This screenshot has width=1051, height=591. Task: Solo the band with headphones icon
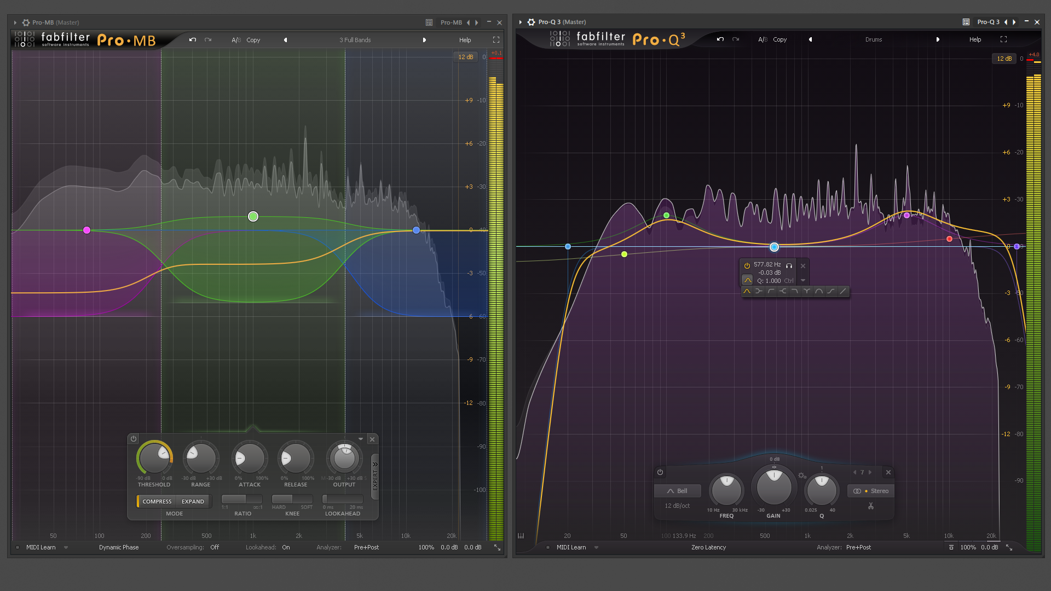pyautogui.click(x=789, y=265)
